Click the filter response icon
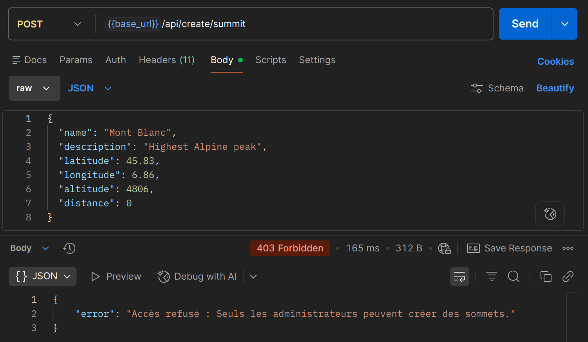The height and width of the screenshot is (342, 588). (x=492, y=277)
